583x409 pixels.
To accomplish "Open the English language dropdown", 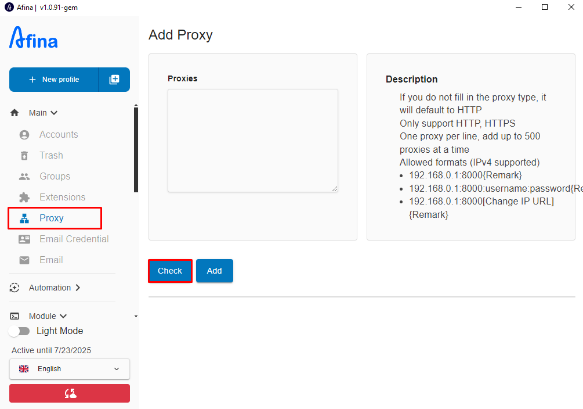I will click(70, 369).
